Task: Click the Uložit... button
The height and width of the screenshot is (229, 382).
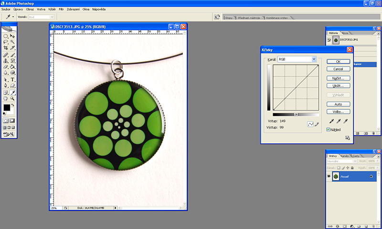Action: pos(339,86)
